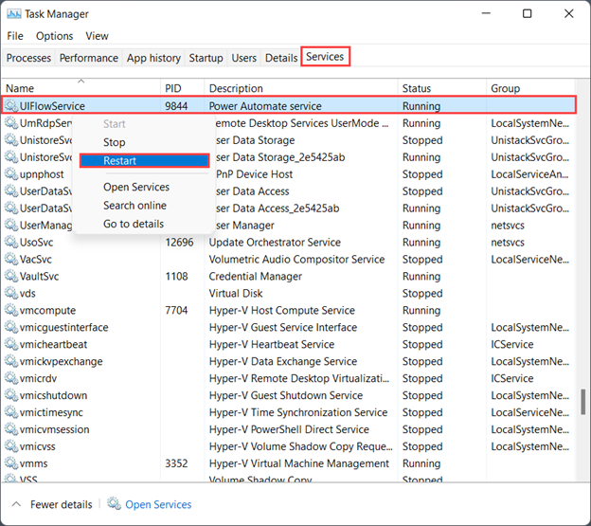Viewport: 591px width, 526px height.
Task: Click PID 1108 of VaultSvc
Action: pos(176,276)
